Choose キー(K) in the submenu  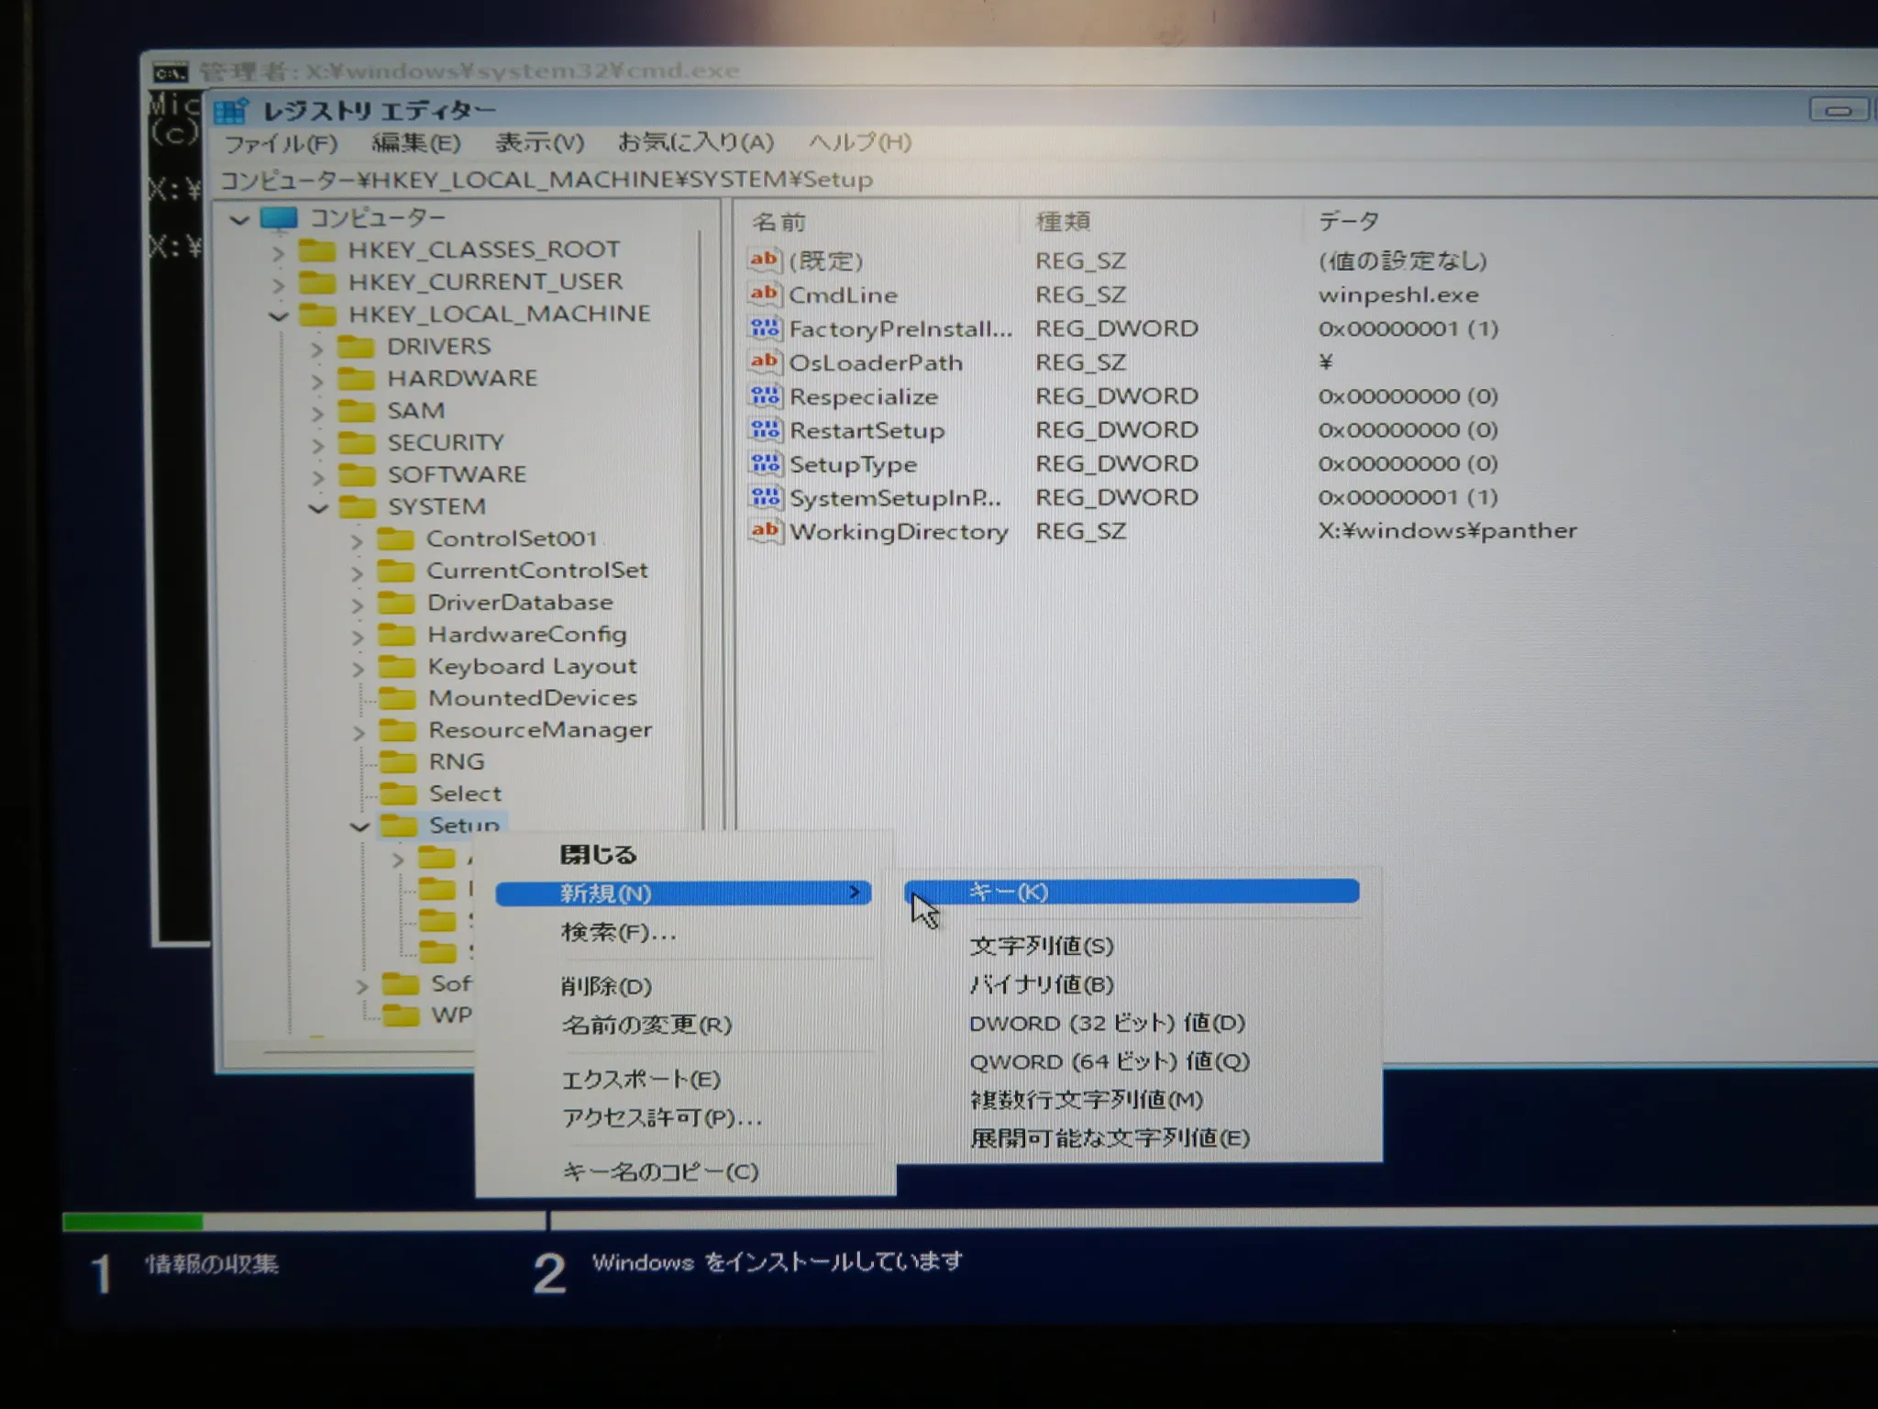point(1132,892)
